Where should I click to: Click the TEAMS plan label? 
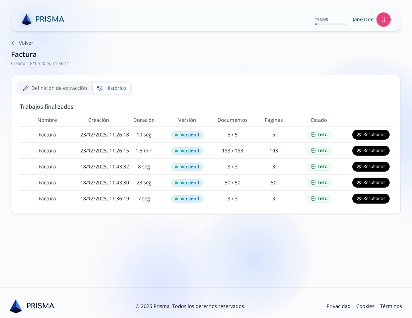321,20
